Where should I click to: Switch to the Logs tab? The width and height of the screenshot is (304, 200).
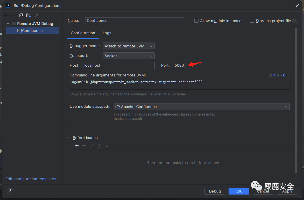click(x=107, y=33)
